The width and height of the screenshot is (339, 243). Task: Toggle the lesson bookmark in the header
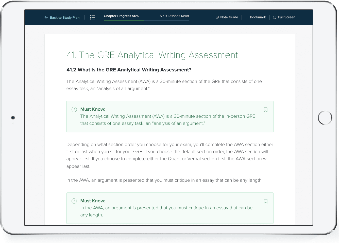(256, 17)
